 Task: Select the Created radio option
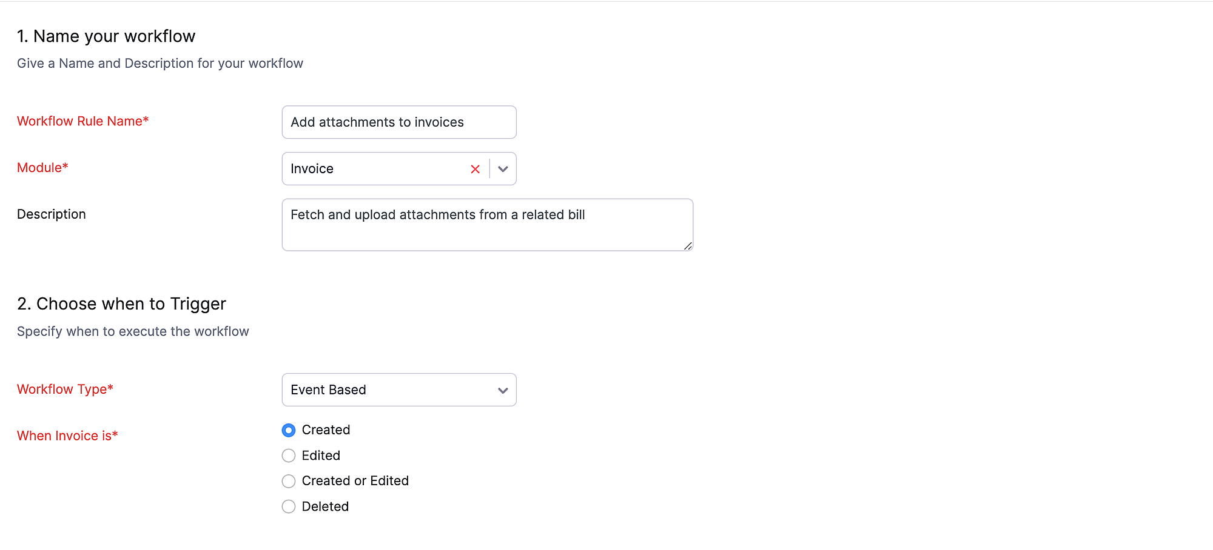pyautogui.click(x=289, y=430)
